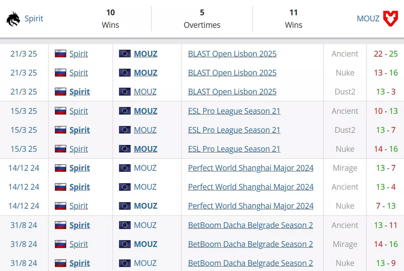404x271 pixels.
Task: Open the MOUZ team link in the header
Action: pos(368,19)
